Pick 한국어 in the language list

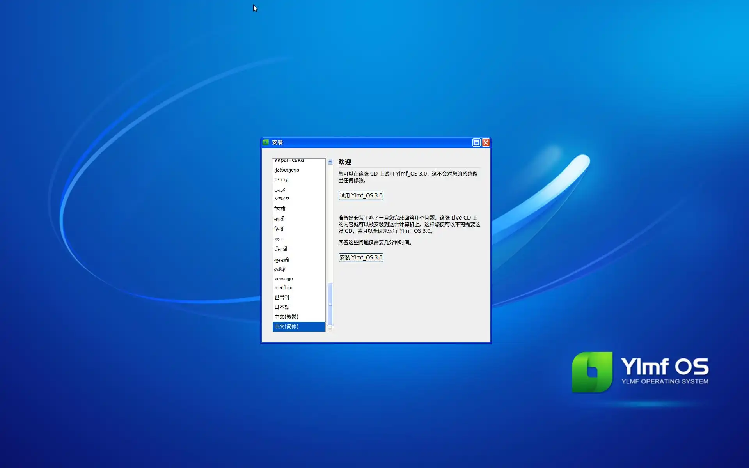click(x=282, y=297)
